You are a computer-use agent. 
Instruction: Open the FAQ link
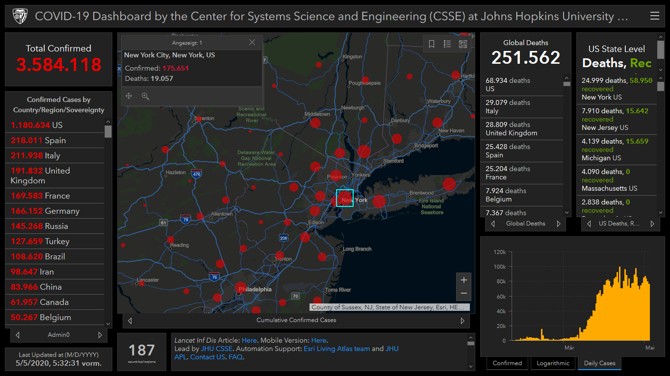pos(235,357)
